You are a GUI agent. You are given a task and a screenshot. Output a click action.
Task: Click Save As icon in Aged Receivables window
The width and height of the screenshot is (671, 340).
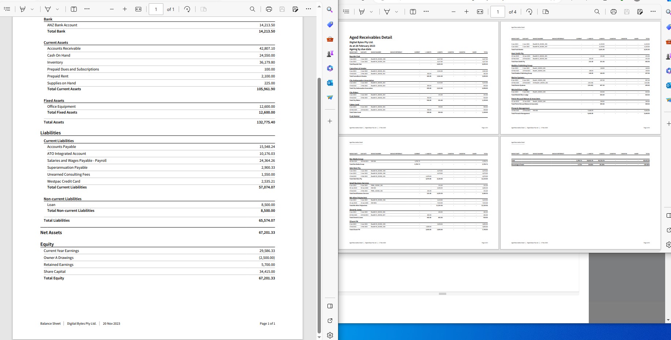point(640,12)
